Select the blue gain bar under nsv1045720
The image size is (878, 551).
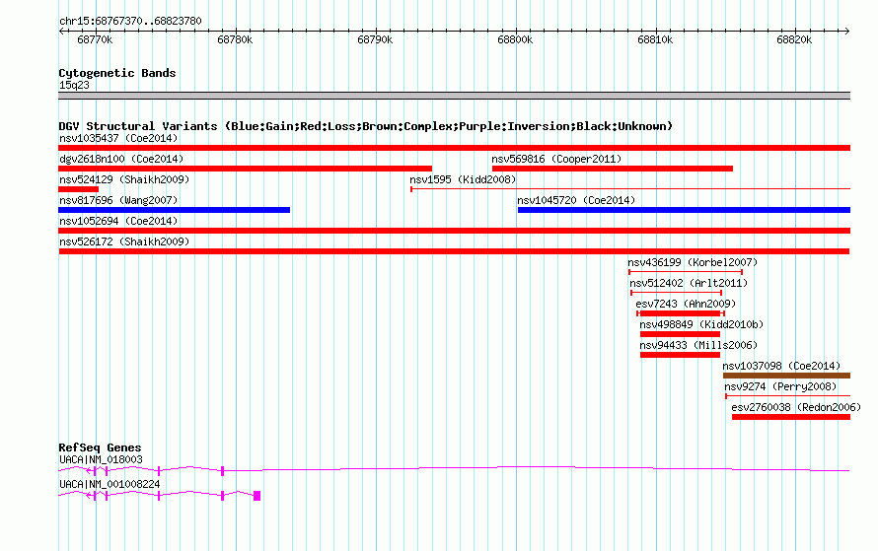(x=685, y=210)
